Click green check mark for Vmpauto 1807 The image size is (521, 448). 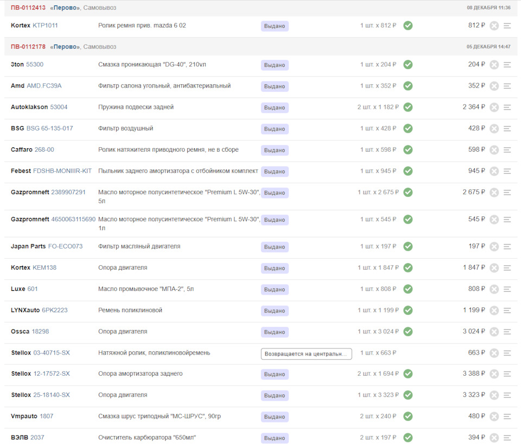click(408, 416)
